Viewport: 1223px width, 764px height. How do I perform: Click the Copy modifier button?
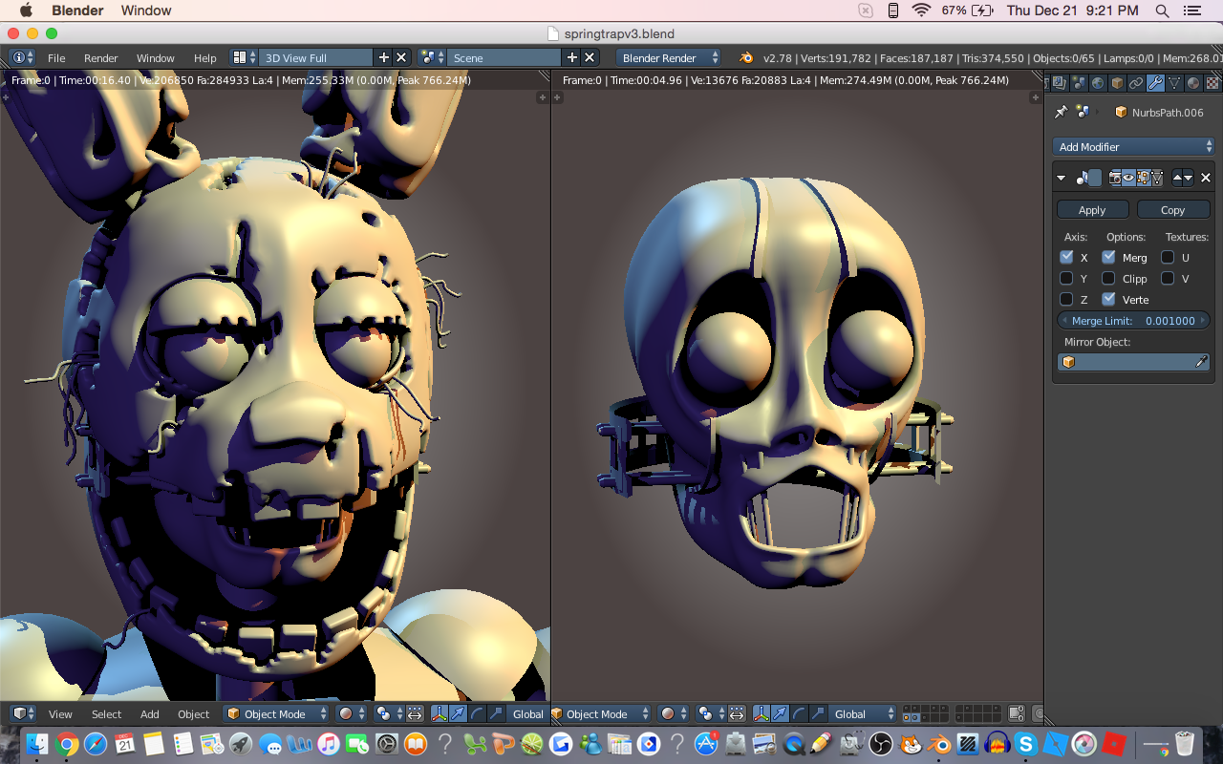[x=1172, y=210]
